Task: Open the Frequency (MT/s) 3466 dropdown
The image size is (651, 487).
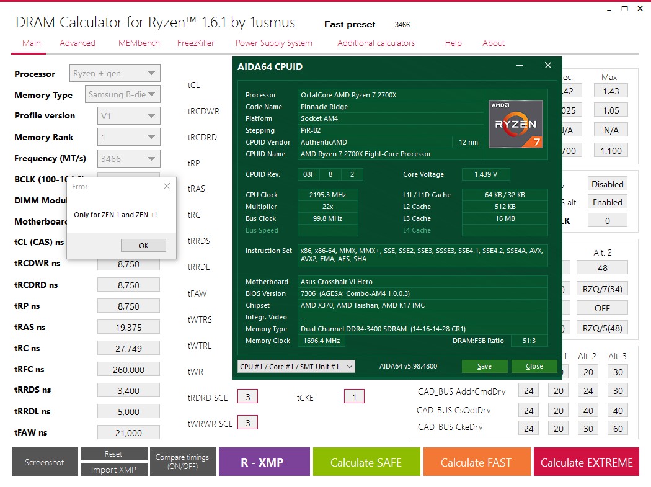Action: [129, 159]
